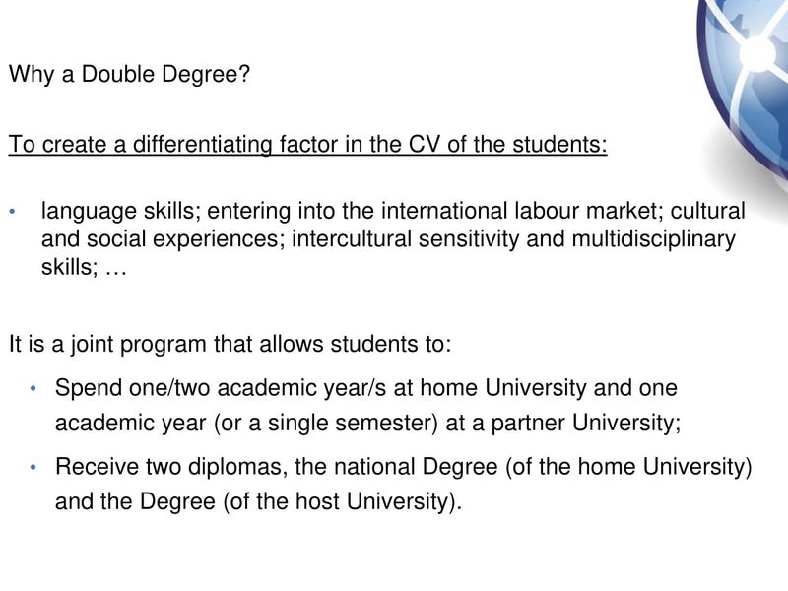
Task: Click the words 'partner University;'
Action: 586,424
